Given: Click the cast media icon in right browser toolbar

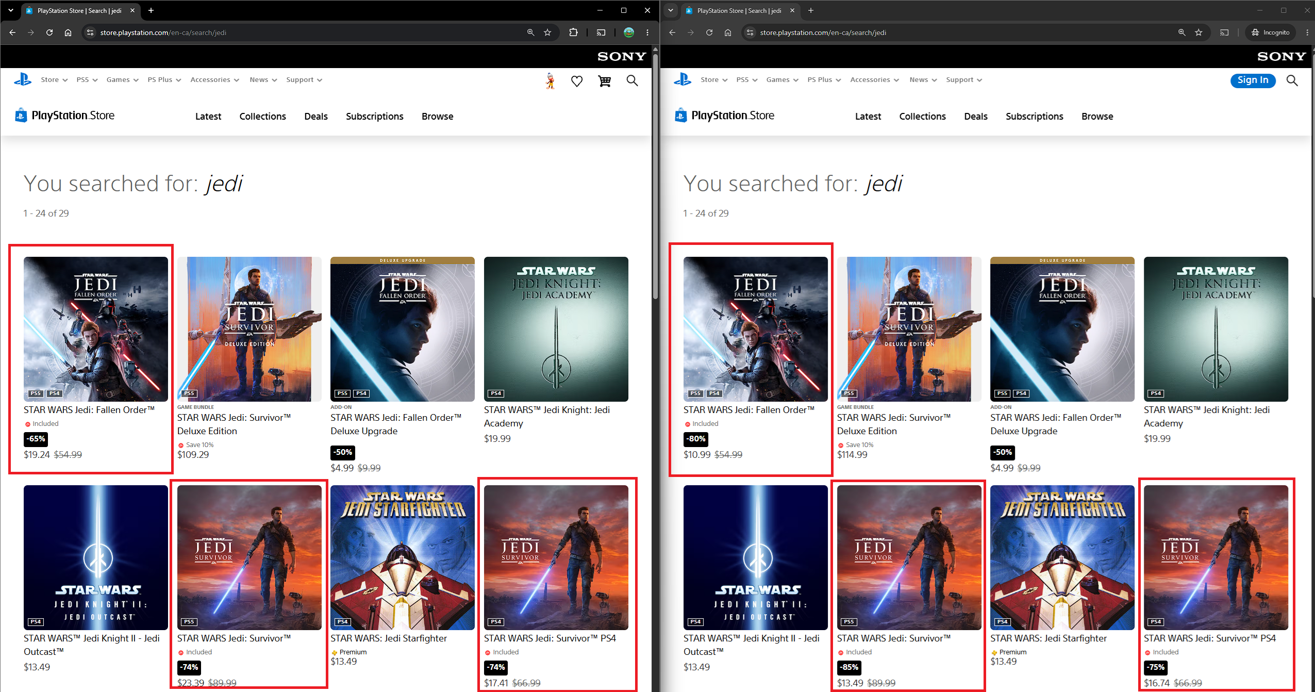Looking at the screenshot, I should pos(1224,32).
